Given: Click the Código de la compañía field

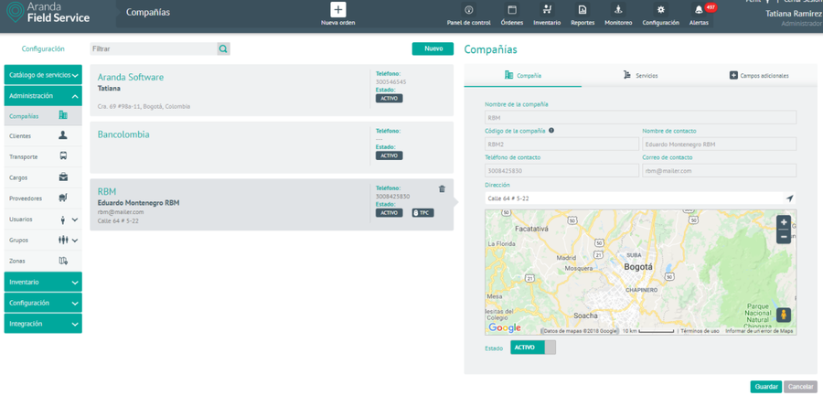Looking at the screenshot, I should click(x=561, y=144).
